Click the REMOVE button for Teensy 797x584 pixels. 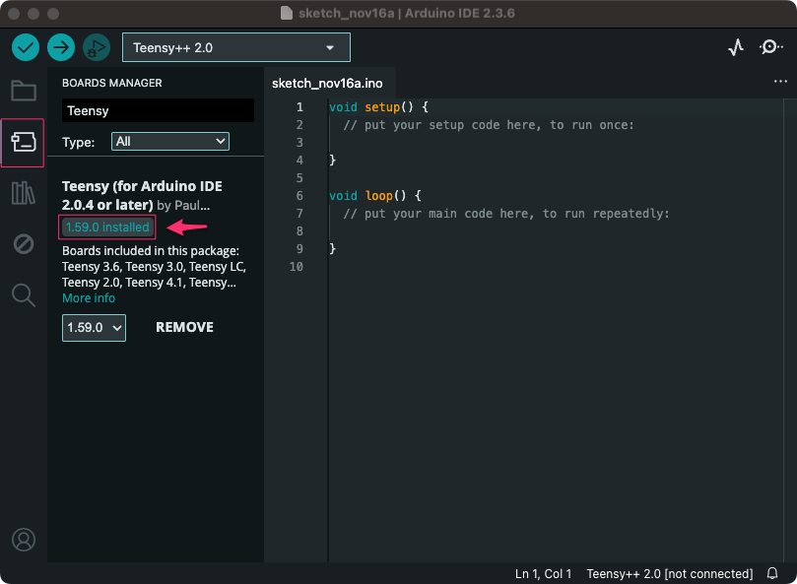pyautogui.click(x=184, y=327)
